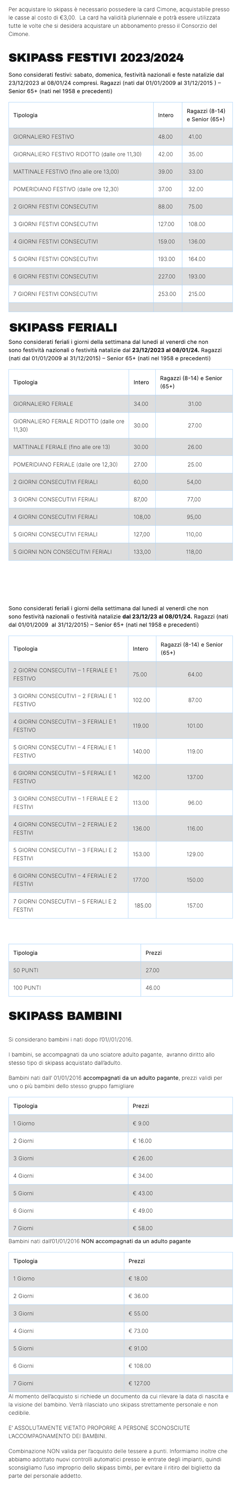The height and width of the screenshot is (1487, 241).
Task: Click the 185.00 price cell
Action: (x=143, y=905)
